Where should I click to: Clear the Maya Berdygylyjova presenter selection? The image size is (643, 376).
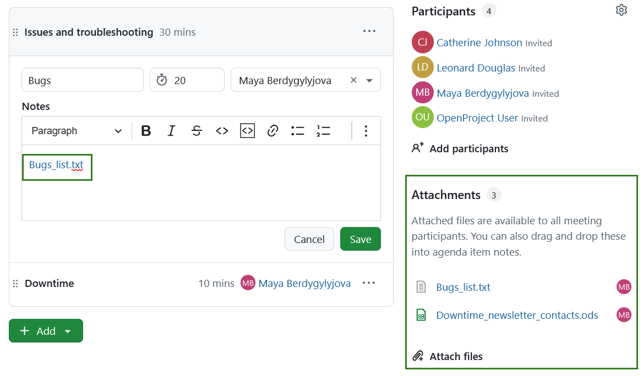click(353, 80)
